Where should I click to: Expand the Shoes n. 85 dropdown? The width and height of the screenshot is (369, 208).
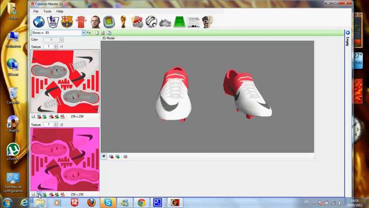(x=84, y=33)
